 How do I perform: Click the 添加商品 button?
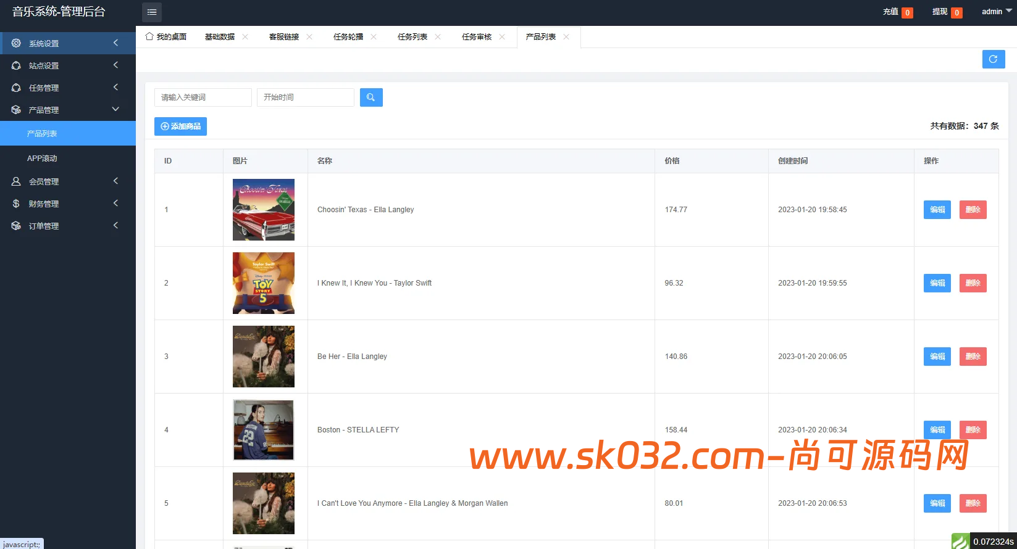180,126
